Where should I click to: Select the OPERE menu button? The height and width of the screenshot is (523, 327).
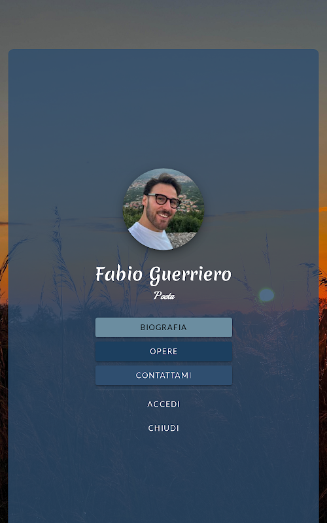(x=163, y=351)
